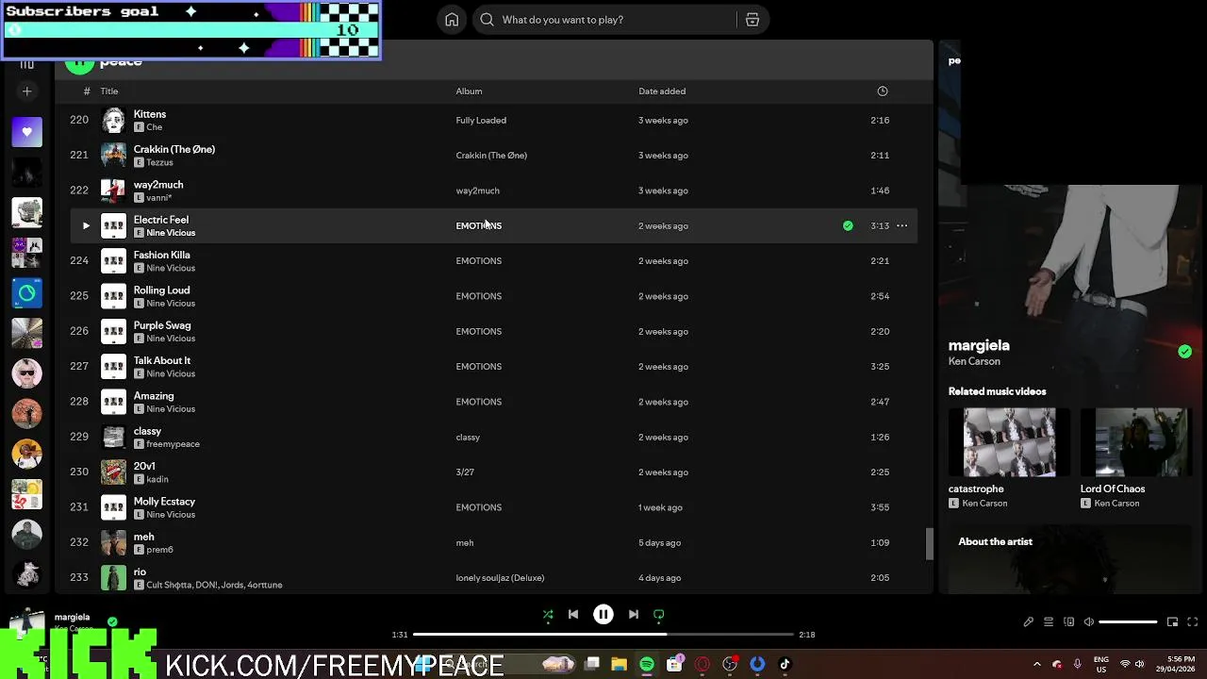This screenshot has height=679, width=1207.
Task: Mute Spotify using speaker icon
Action: (x=1088, y=622)
